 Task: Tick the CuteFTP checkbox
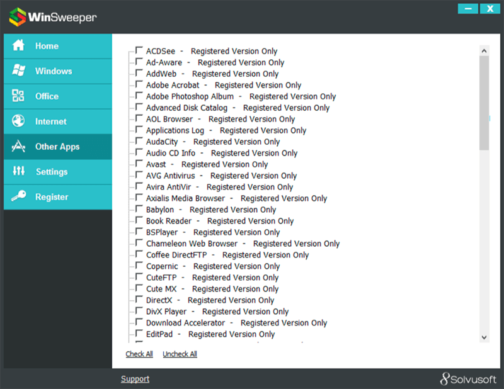click(x=139, y=277)
